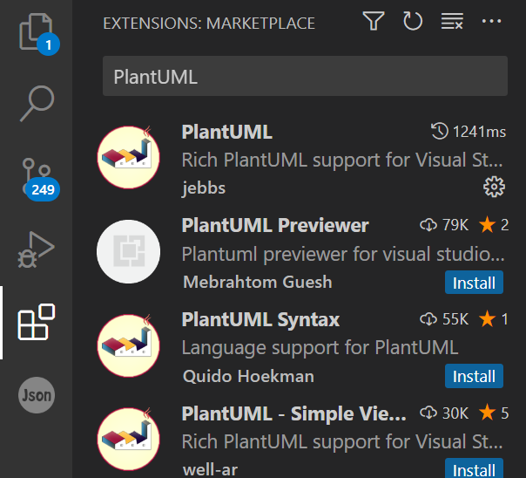The width and height of the screenshot is (526, 478).
Task: Click the publisher name jebbs
Action: [204, 188]
